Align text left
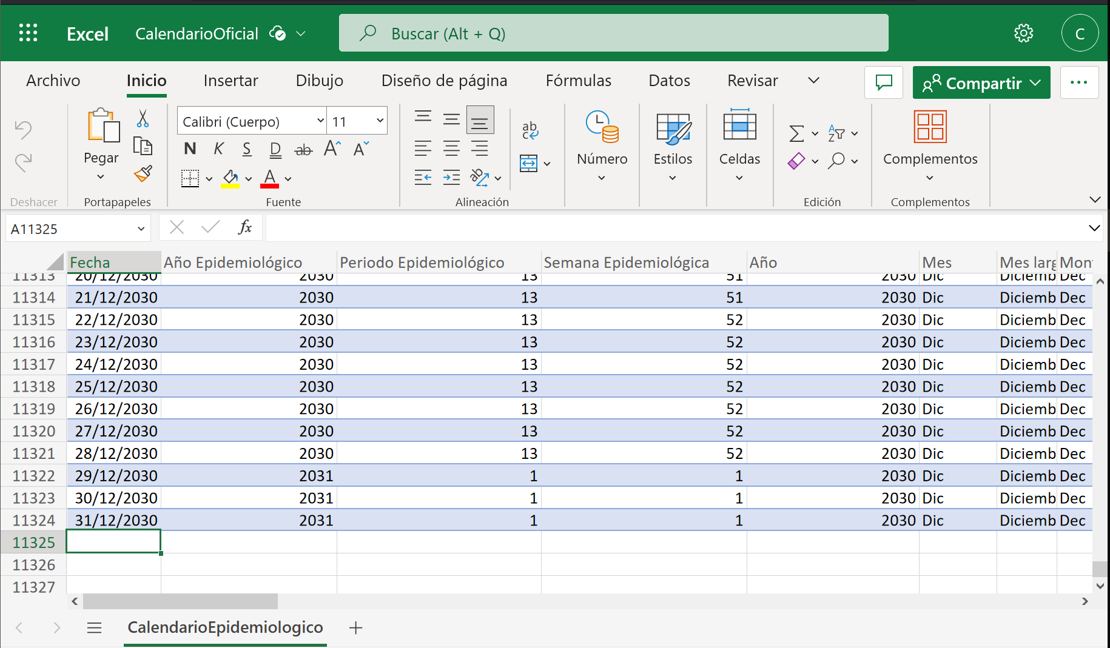This screenshot has height=648, width=1110. [x=423, y=149]
